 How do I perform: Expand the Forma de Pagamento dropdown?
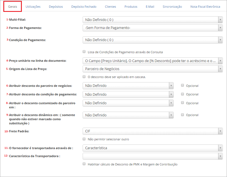[x=153, y=28]
